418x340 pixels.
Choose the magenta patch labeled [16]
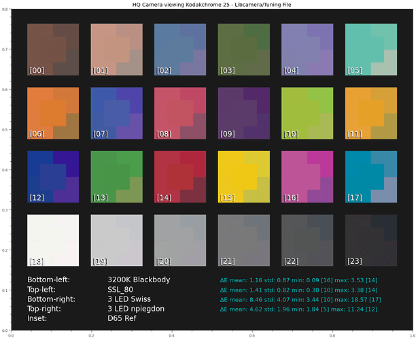click(x=307, y=176)
